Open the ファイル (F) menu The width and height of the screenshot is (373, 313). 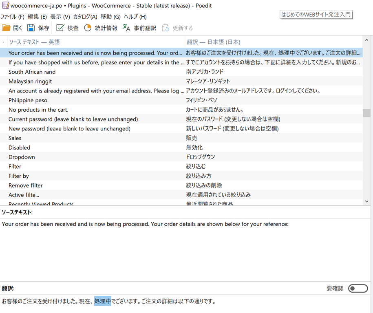coord(12,17)
